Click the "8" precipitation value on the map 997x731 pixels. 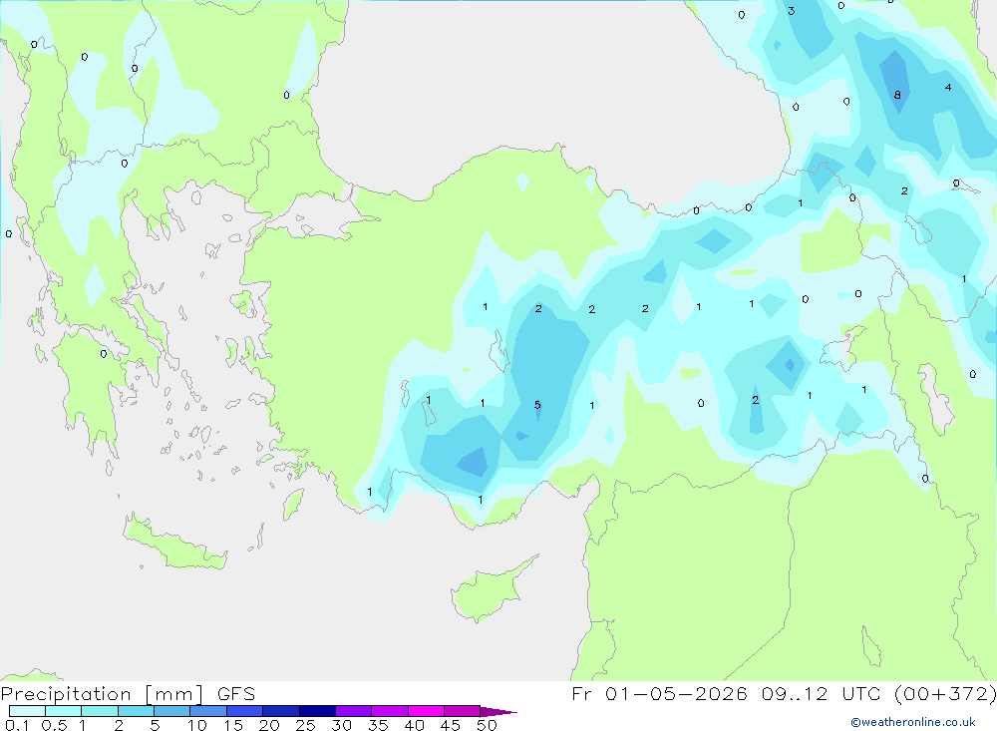pyautogui.click(x=897, y=95)
